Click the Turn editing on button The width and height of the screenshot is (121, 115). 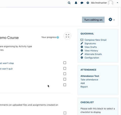[93, 20]
